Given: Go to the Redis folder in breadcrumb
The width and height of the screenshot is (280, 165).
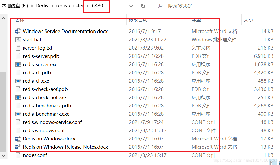Looking at the screenshot, I should (42, 6).
